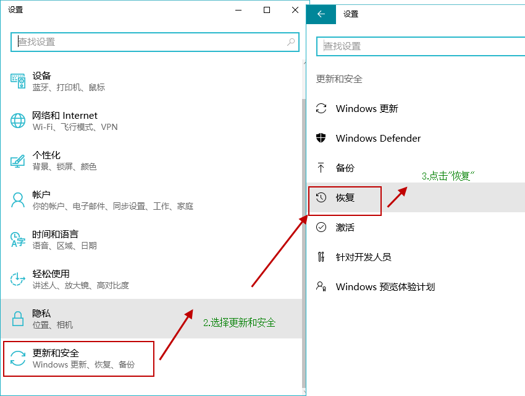The height and width of the screenshot is (396, 525).
Task: Open 网络和 Internet settings
Action: pos(151,121)
